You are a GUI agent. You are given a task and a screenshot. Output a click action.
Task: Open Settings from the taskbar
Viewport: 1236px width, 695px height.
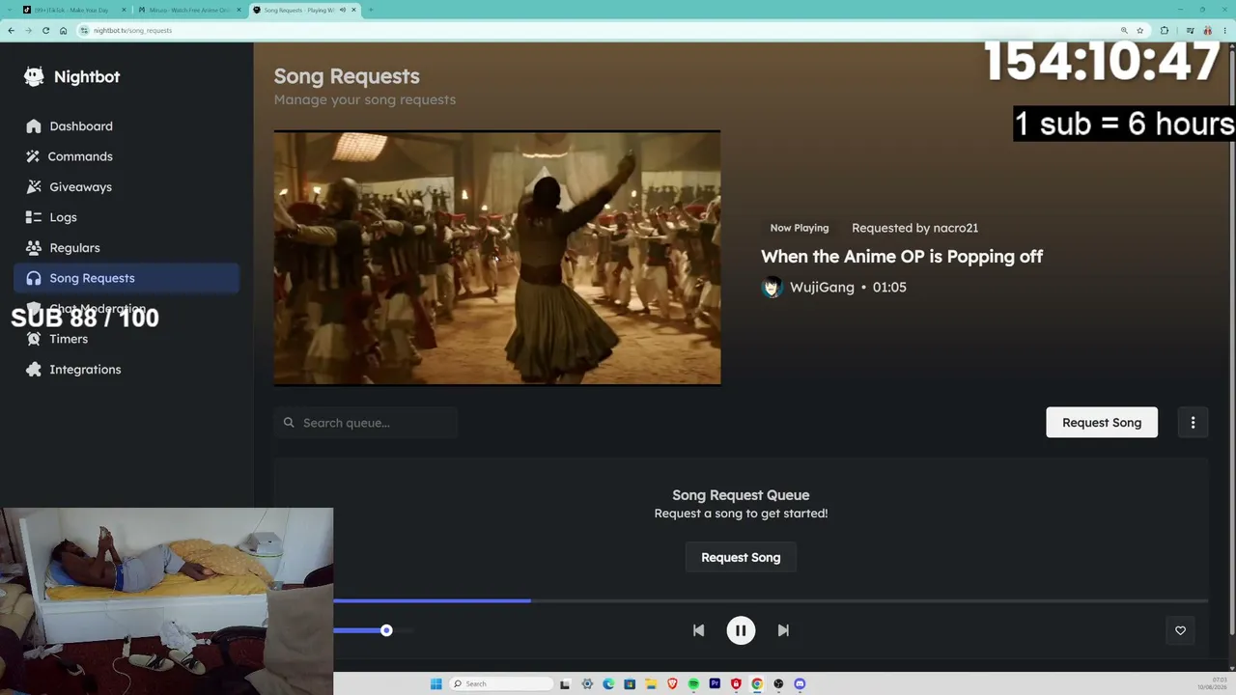point(587,683)
